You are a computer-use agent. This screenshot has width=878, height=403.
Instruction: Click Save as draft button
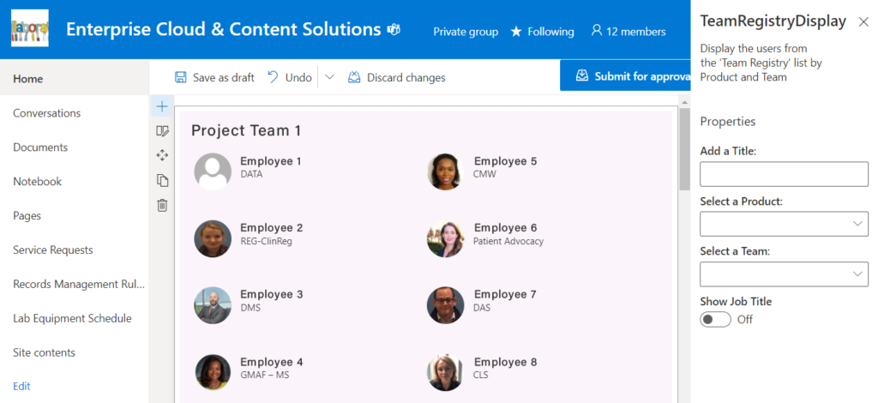[214, 77]
